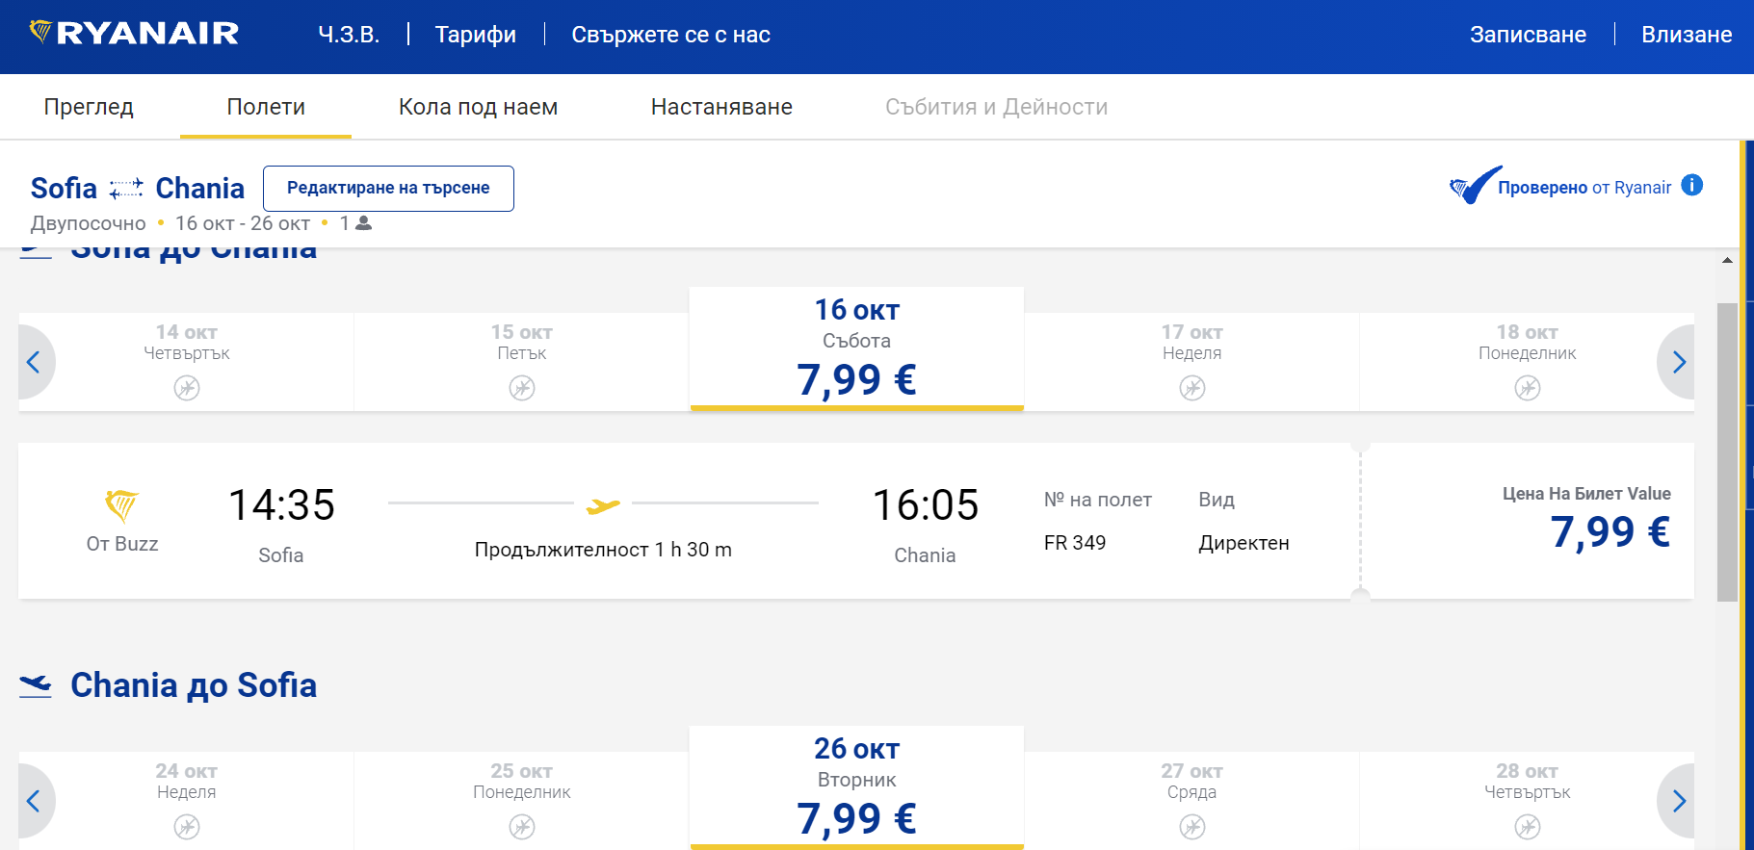Switch to the Кола под наем tab
Screen dimensions: 1754x850
[478, 107]
